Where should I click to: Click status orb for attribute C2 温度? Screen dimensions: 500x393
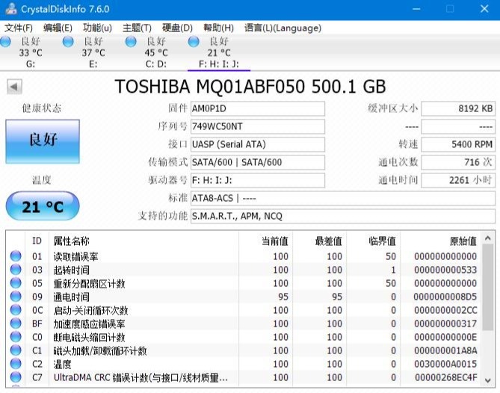coord(16,365)
